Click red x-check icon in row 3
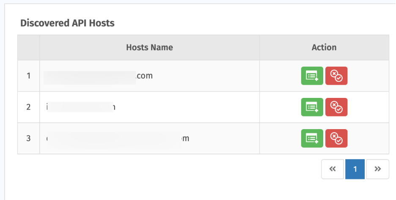The height and width of the screenshot is (200, 396). [336, 138]
